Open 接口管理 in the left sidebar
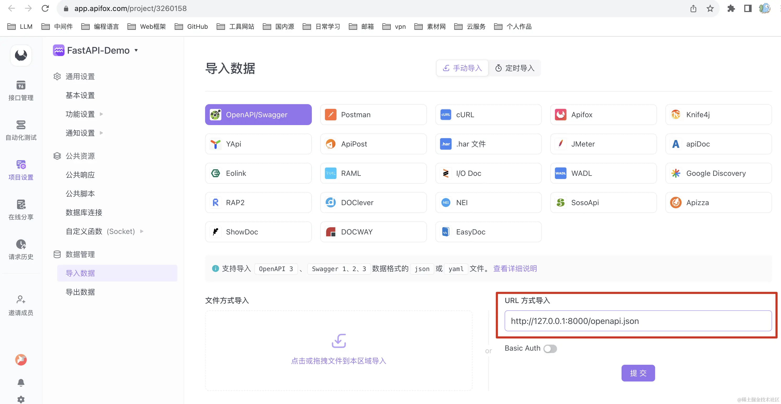781x404 pixels. tap(21, 91)
